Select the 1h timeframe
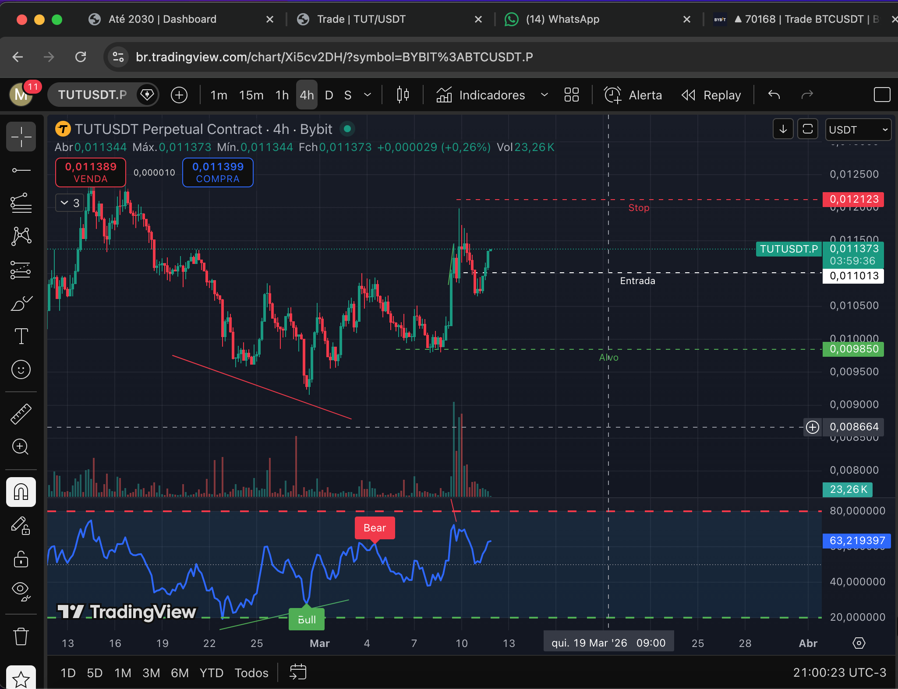The image size is (898, 689). 282,95
